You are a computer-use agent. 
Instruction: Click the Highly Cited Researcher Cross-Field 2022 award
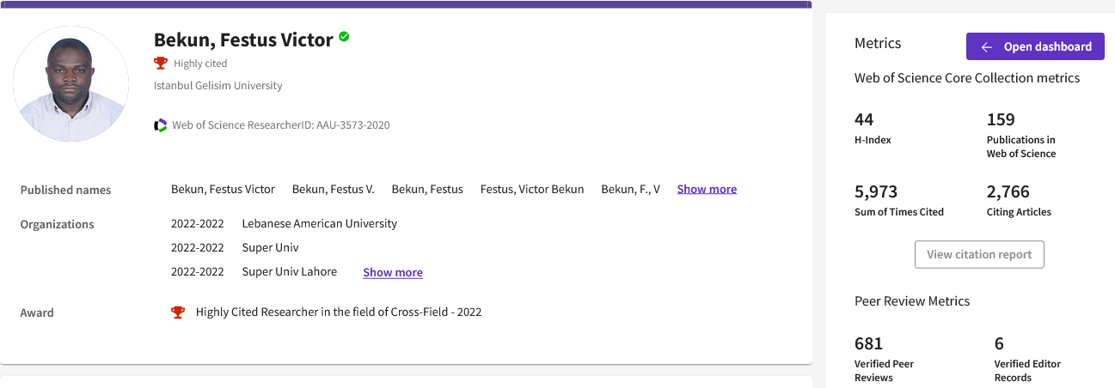[338, 312]
